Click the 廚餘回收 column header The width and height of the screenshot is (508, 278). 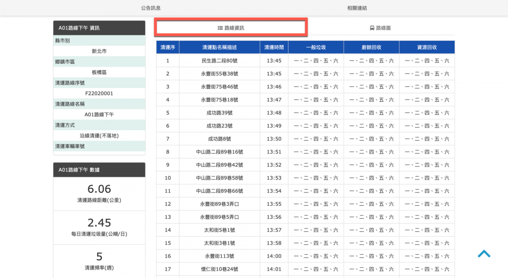click(371, 47)
